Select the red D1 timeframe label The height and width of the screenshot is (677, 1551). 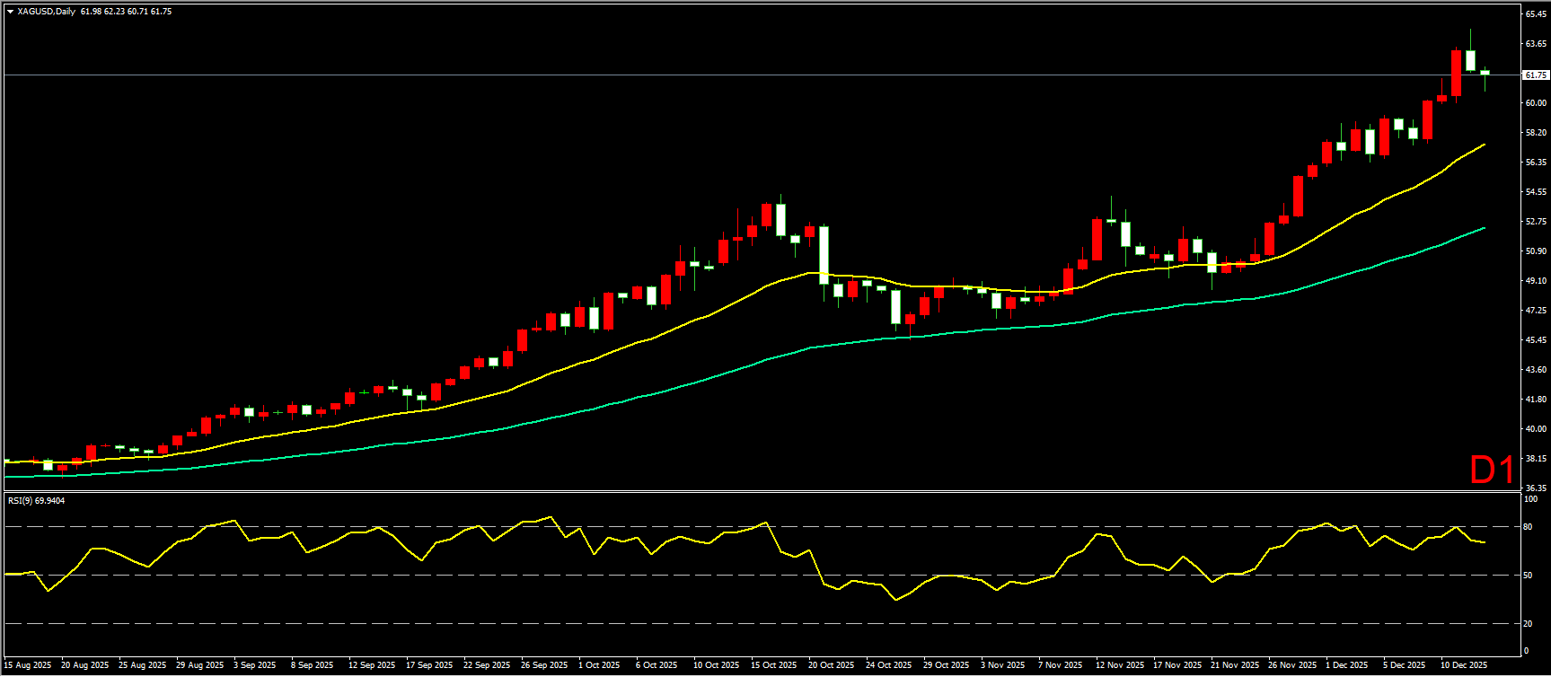point(1492,470)
